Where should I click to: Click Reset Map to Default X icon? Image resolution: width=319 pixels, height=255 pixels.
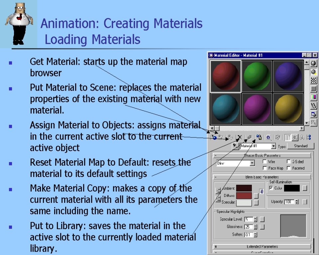pyautogui.click(x=239, y=137)
